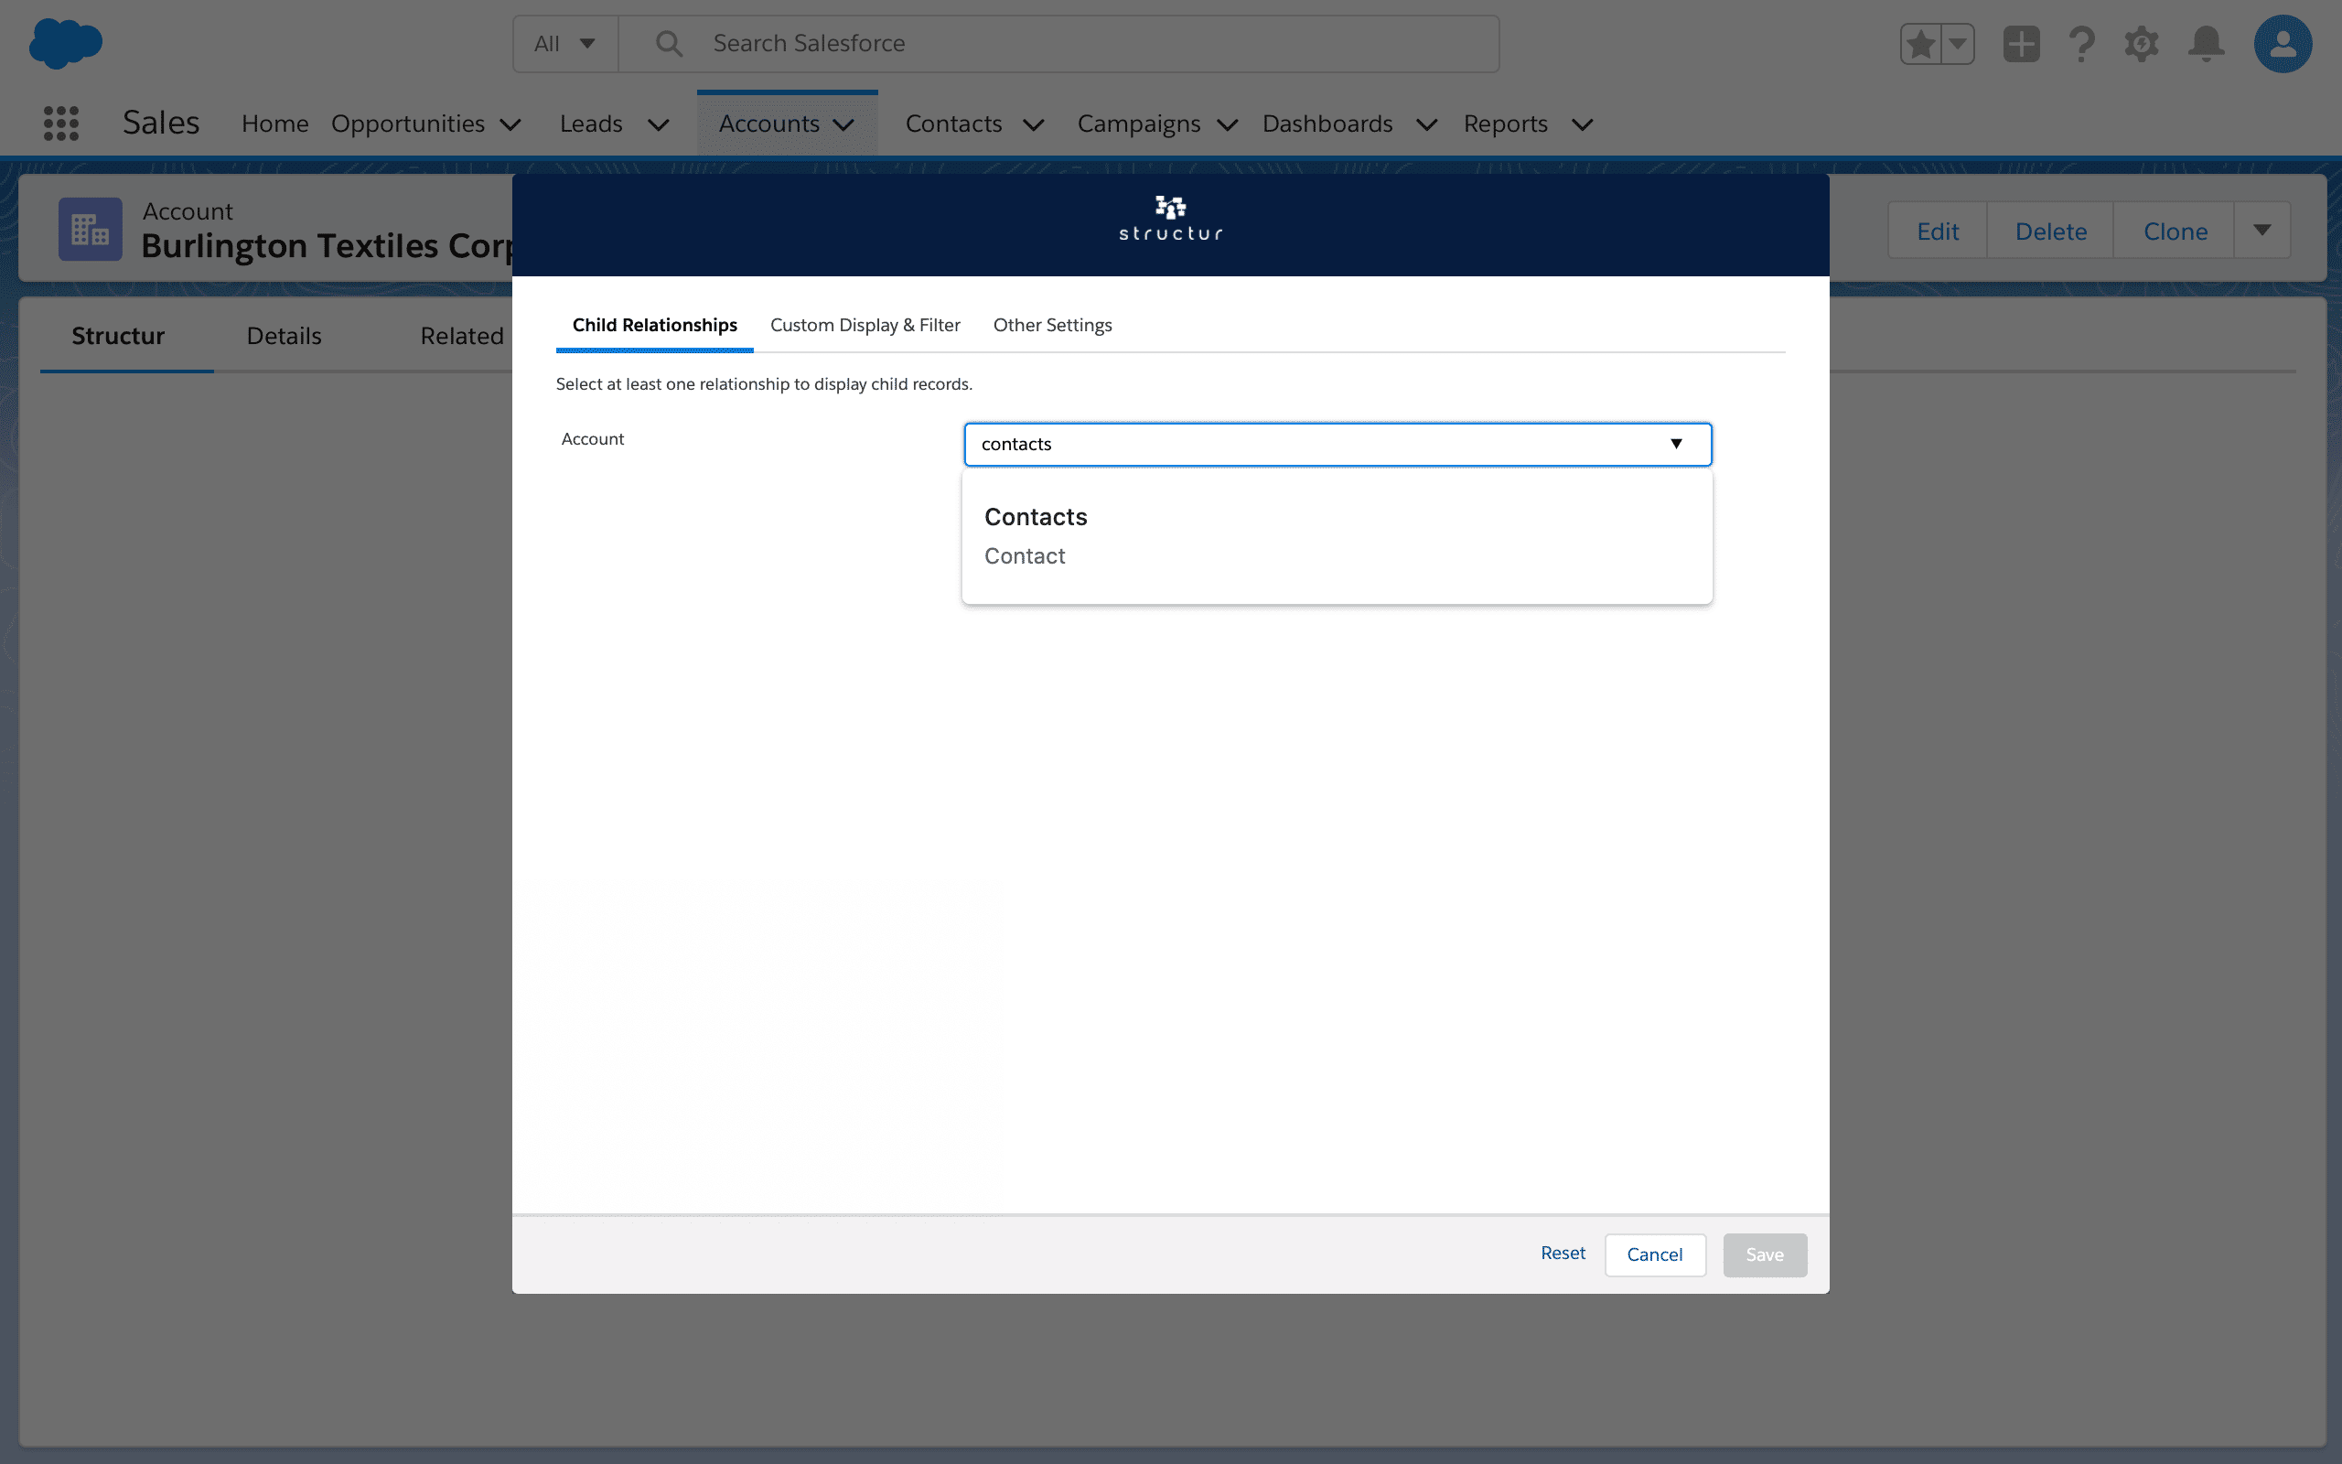Expand the Dashboards nav chevron
2342x1464 pixels.
tap(1426, 125)
